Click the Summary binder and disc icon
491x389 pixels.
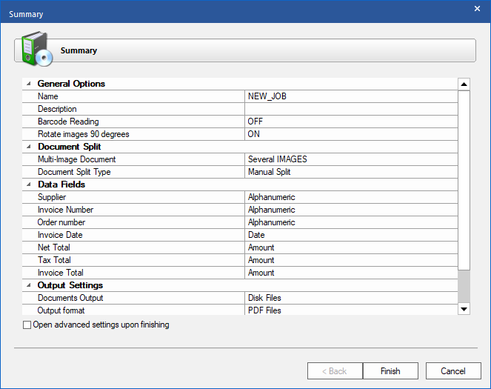click(34, 50)
